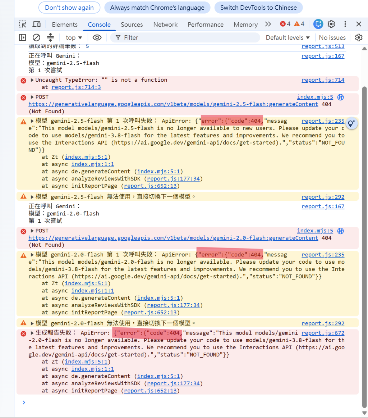Toggle the preserve log download-style icon
The width and height of the screenshot is (368, 418).
tap(50, 37)
